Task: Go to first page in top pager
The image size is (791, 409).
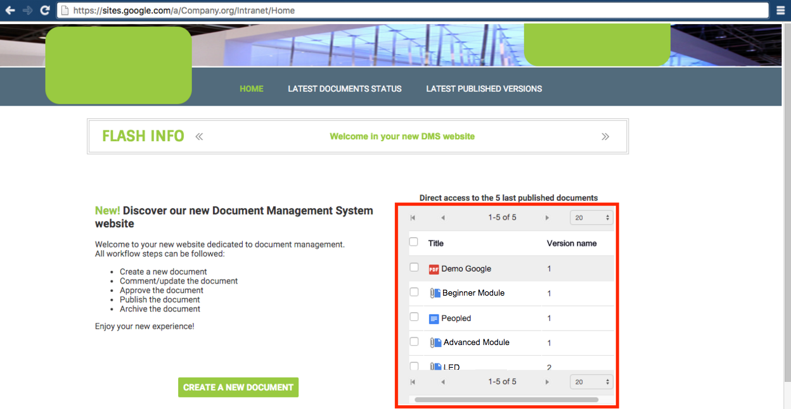Action: coord(413,218)
